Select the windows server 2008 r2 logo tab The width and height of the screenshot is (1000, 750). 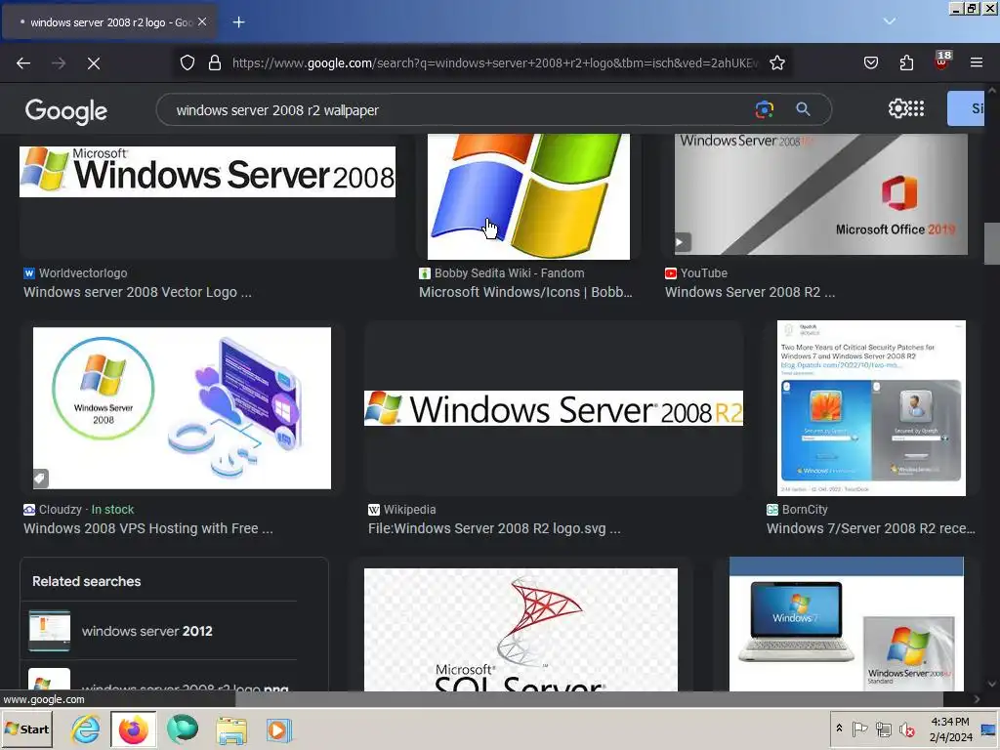pos(109,22)
